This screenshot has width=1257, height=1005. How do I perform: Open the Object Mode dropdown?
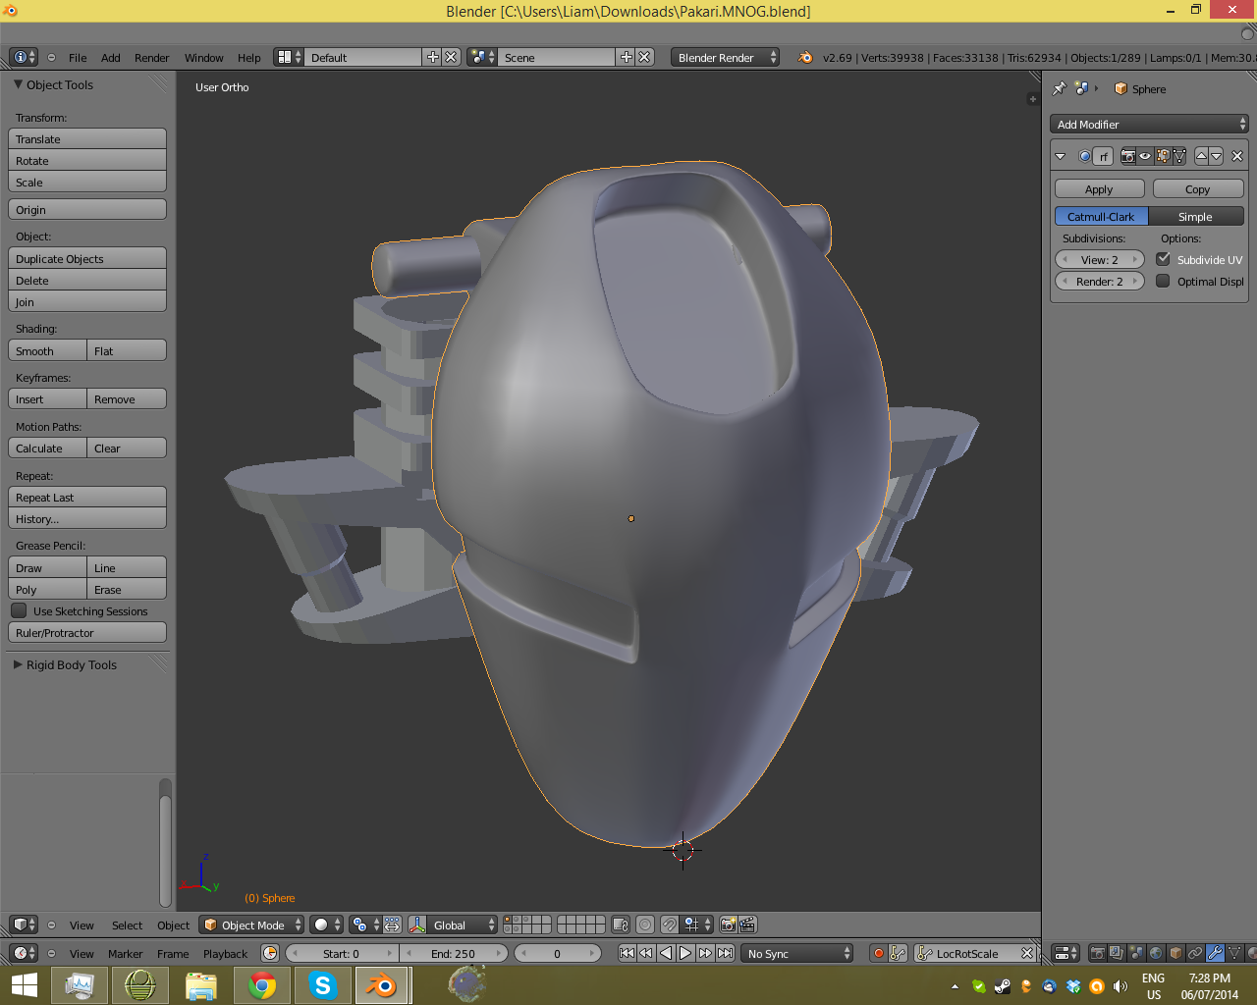tap(250, 925)
